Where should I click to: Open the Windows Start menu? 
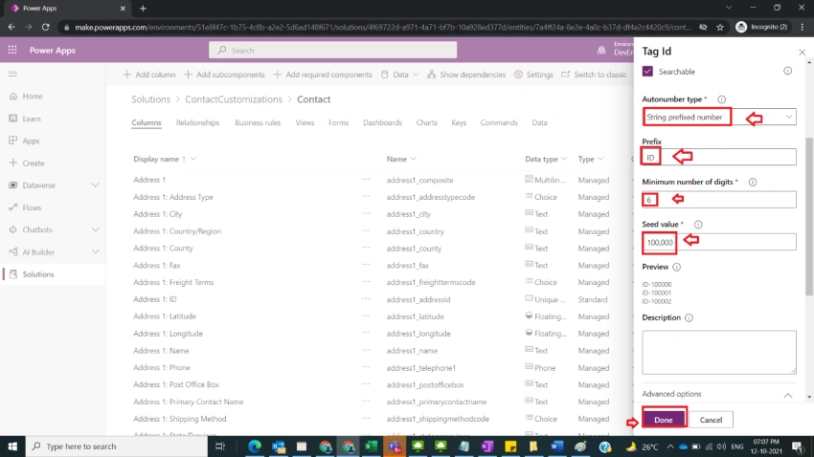pos(12,446)
